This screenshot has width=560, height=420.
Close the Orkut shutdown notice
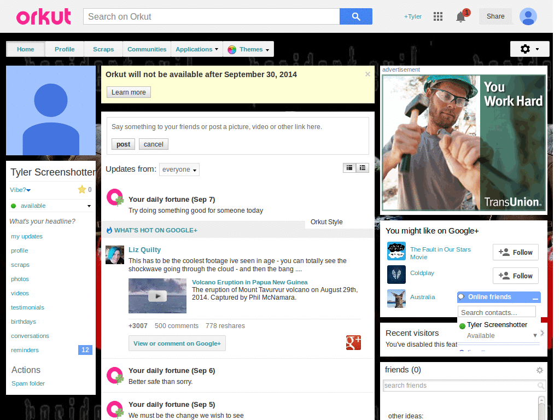367,74
